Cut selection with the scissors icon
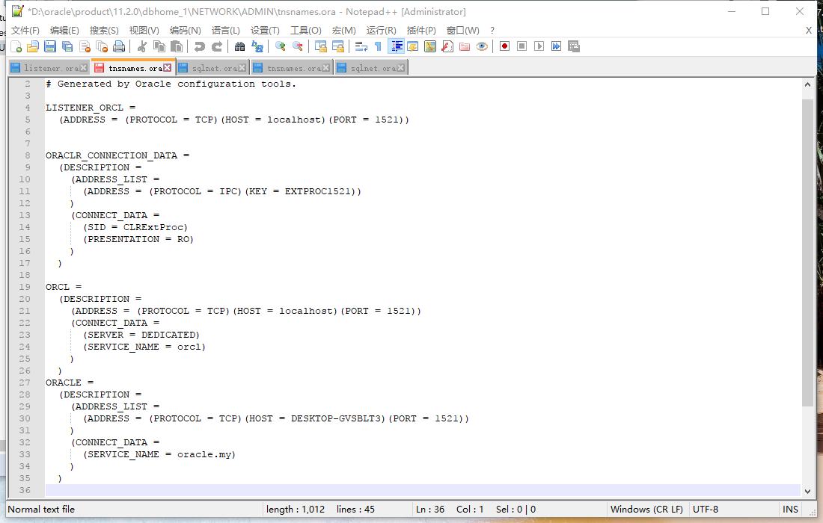Viewport: 823px width, 523px height. point(141,46)
